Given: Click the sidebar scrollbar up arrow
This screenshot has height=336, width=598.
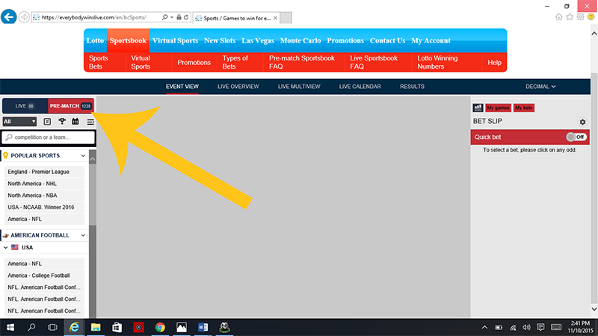Looking at the screenshot, I should (92, 159).
